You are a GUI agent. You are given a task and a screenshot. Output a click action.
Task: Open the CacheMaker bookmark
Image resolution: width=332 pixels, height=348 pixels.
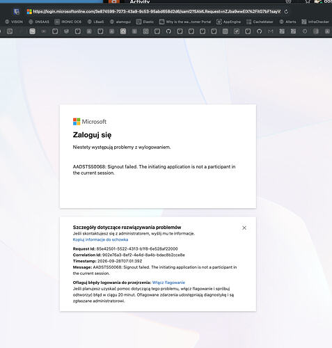[260, 22]
